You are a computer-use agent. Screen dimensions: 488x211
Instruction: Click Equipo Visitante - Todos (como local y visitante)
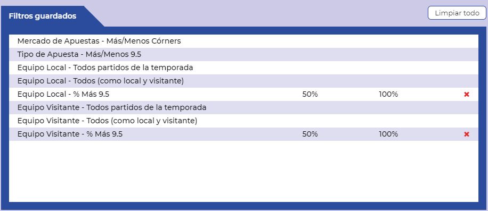108,121
